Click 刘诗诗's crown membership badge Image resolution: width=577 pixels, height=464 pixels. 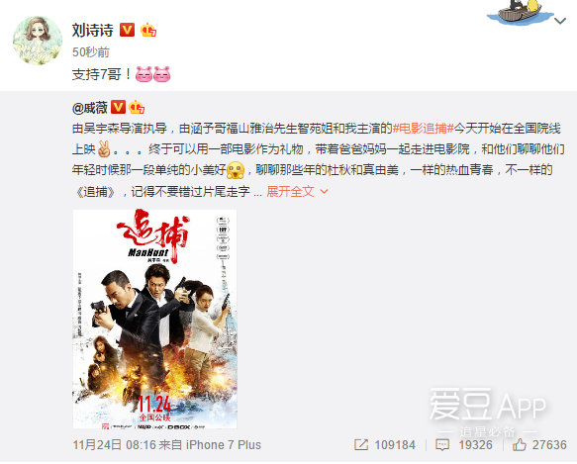click(148, 30)
